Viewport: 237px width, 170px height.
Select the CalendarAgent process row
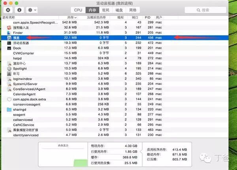click(x=115, y=94)
